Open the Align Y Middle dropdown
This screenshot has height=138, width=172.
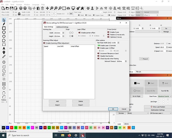coord(140,15)
